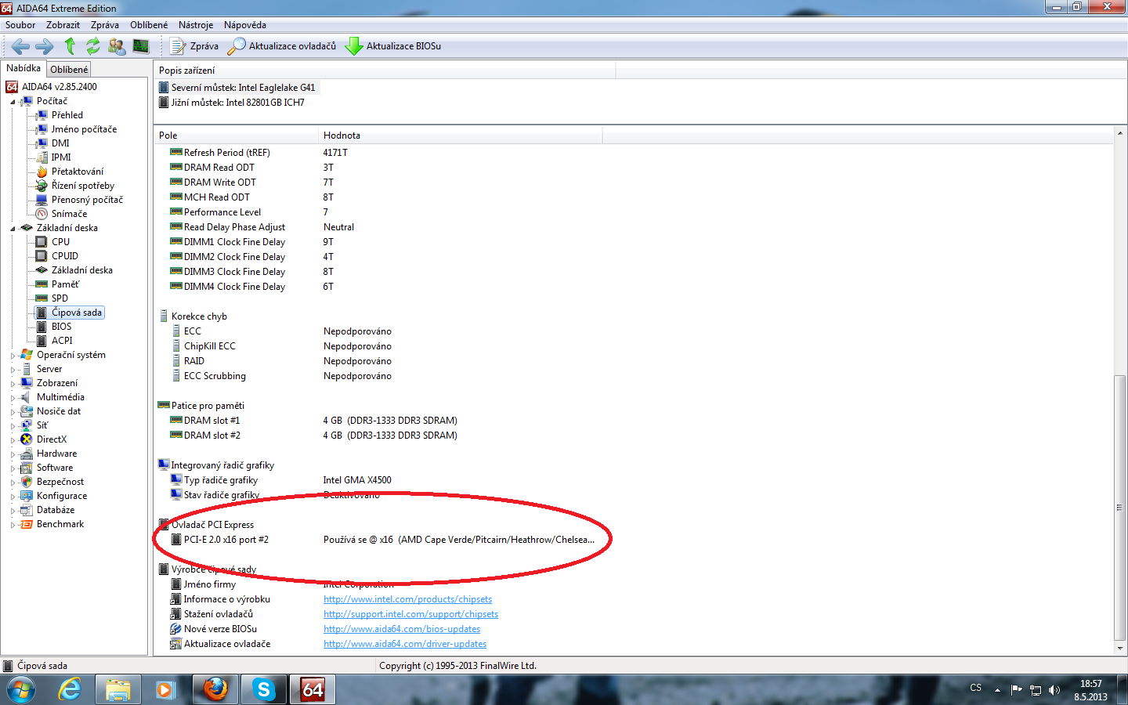The width and height of the screenshot is (1128, 705).
Task: Select Snímače sensor item
Action: pos(69,214)
